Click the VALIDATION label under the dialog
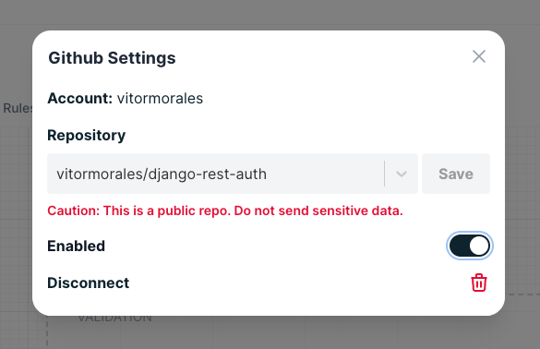 [x=114, y=318]
